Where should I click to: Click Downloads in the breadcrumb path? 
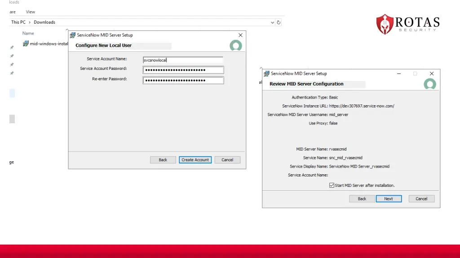pyautogui.click(x=44, y=22)
